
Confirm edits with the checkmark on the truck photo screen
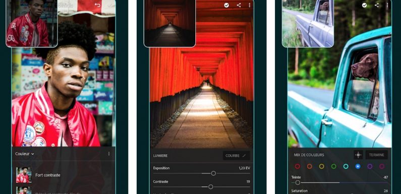[x=364, y=5]
